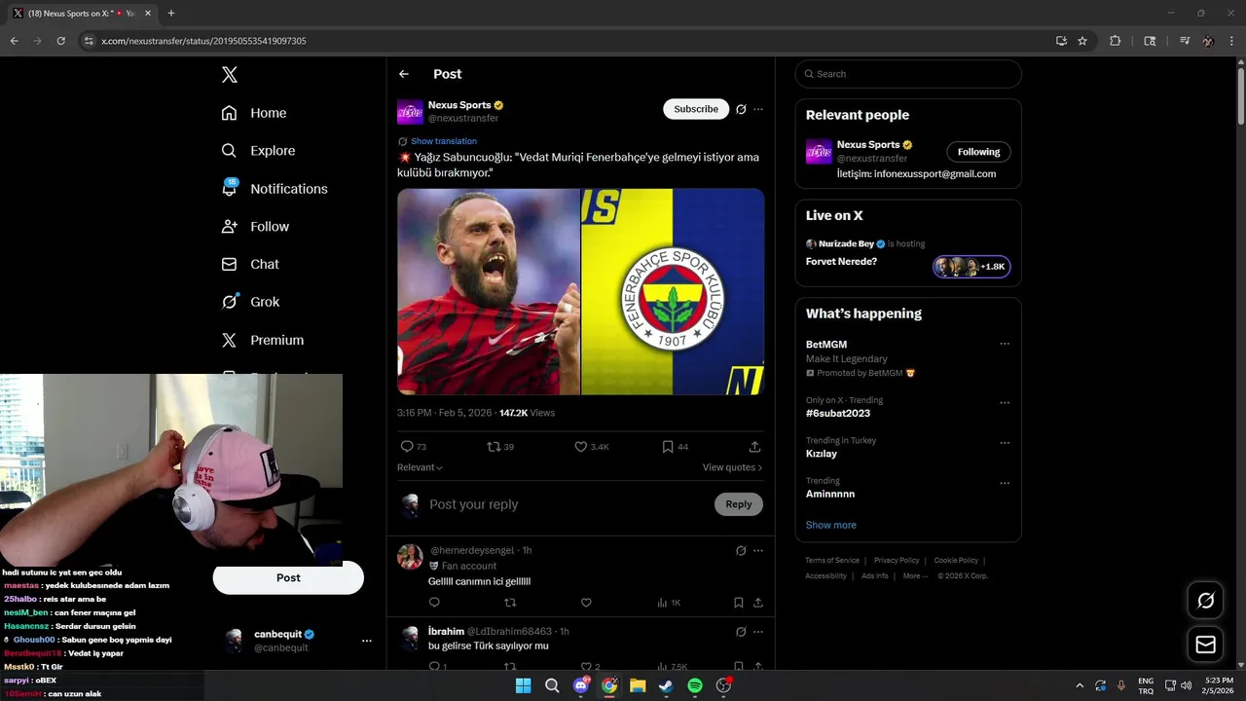
Task: Open the more options menu on the main post
Action: tap(758, 109)
